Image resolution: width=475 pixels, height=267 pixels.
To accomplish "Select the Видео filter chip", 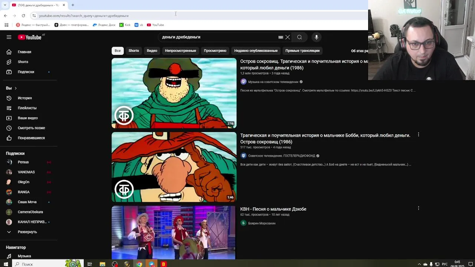I will (x=152, y=50).
